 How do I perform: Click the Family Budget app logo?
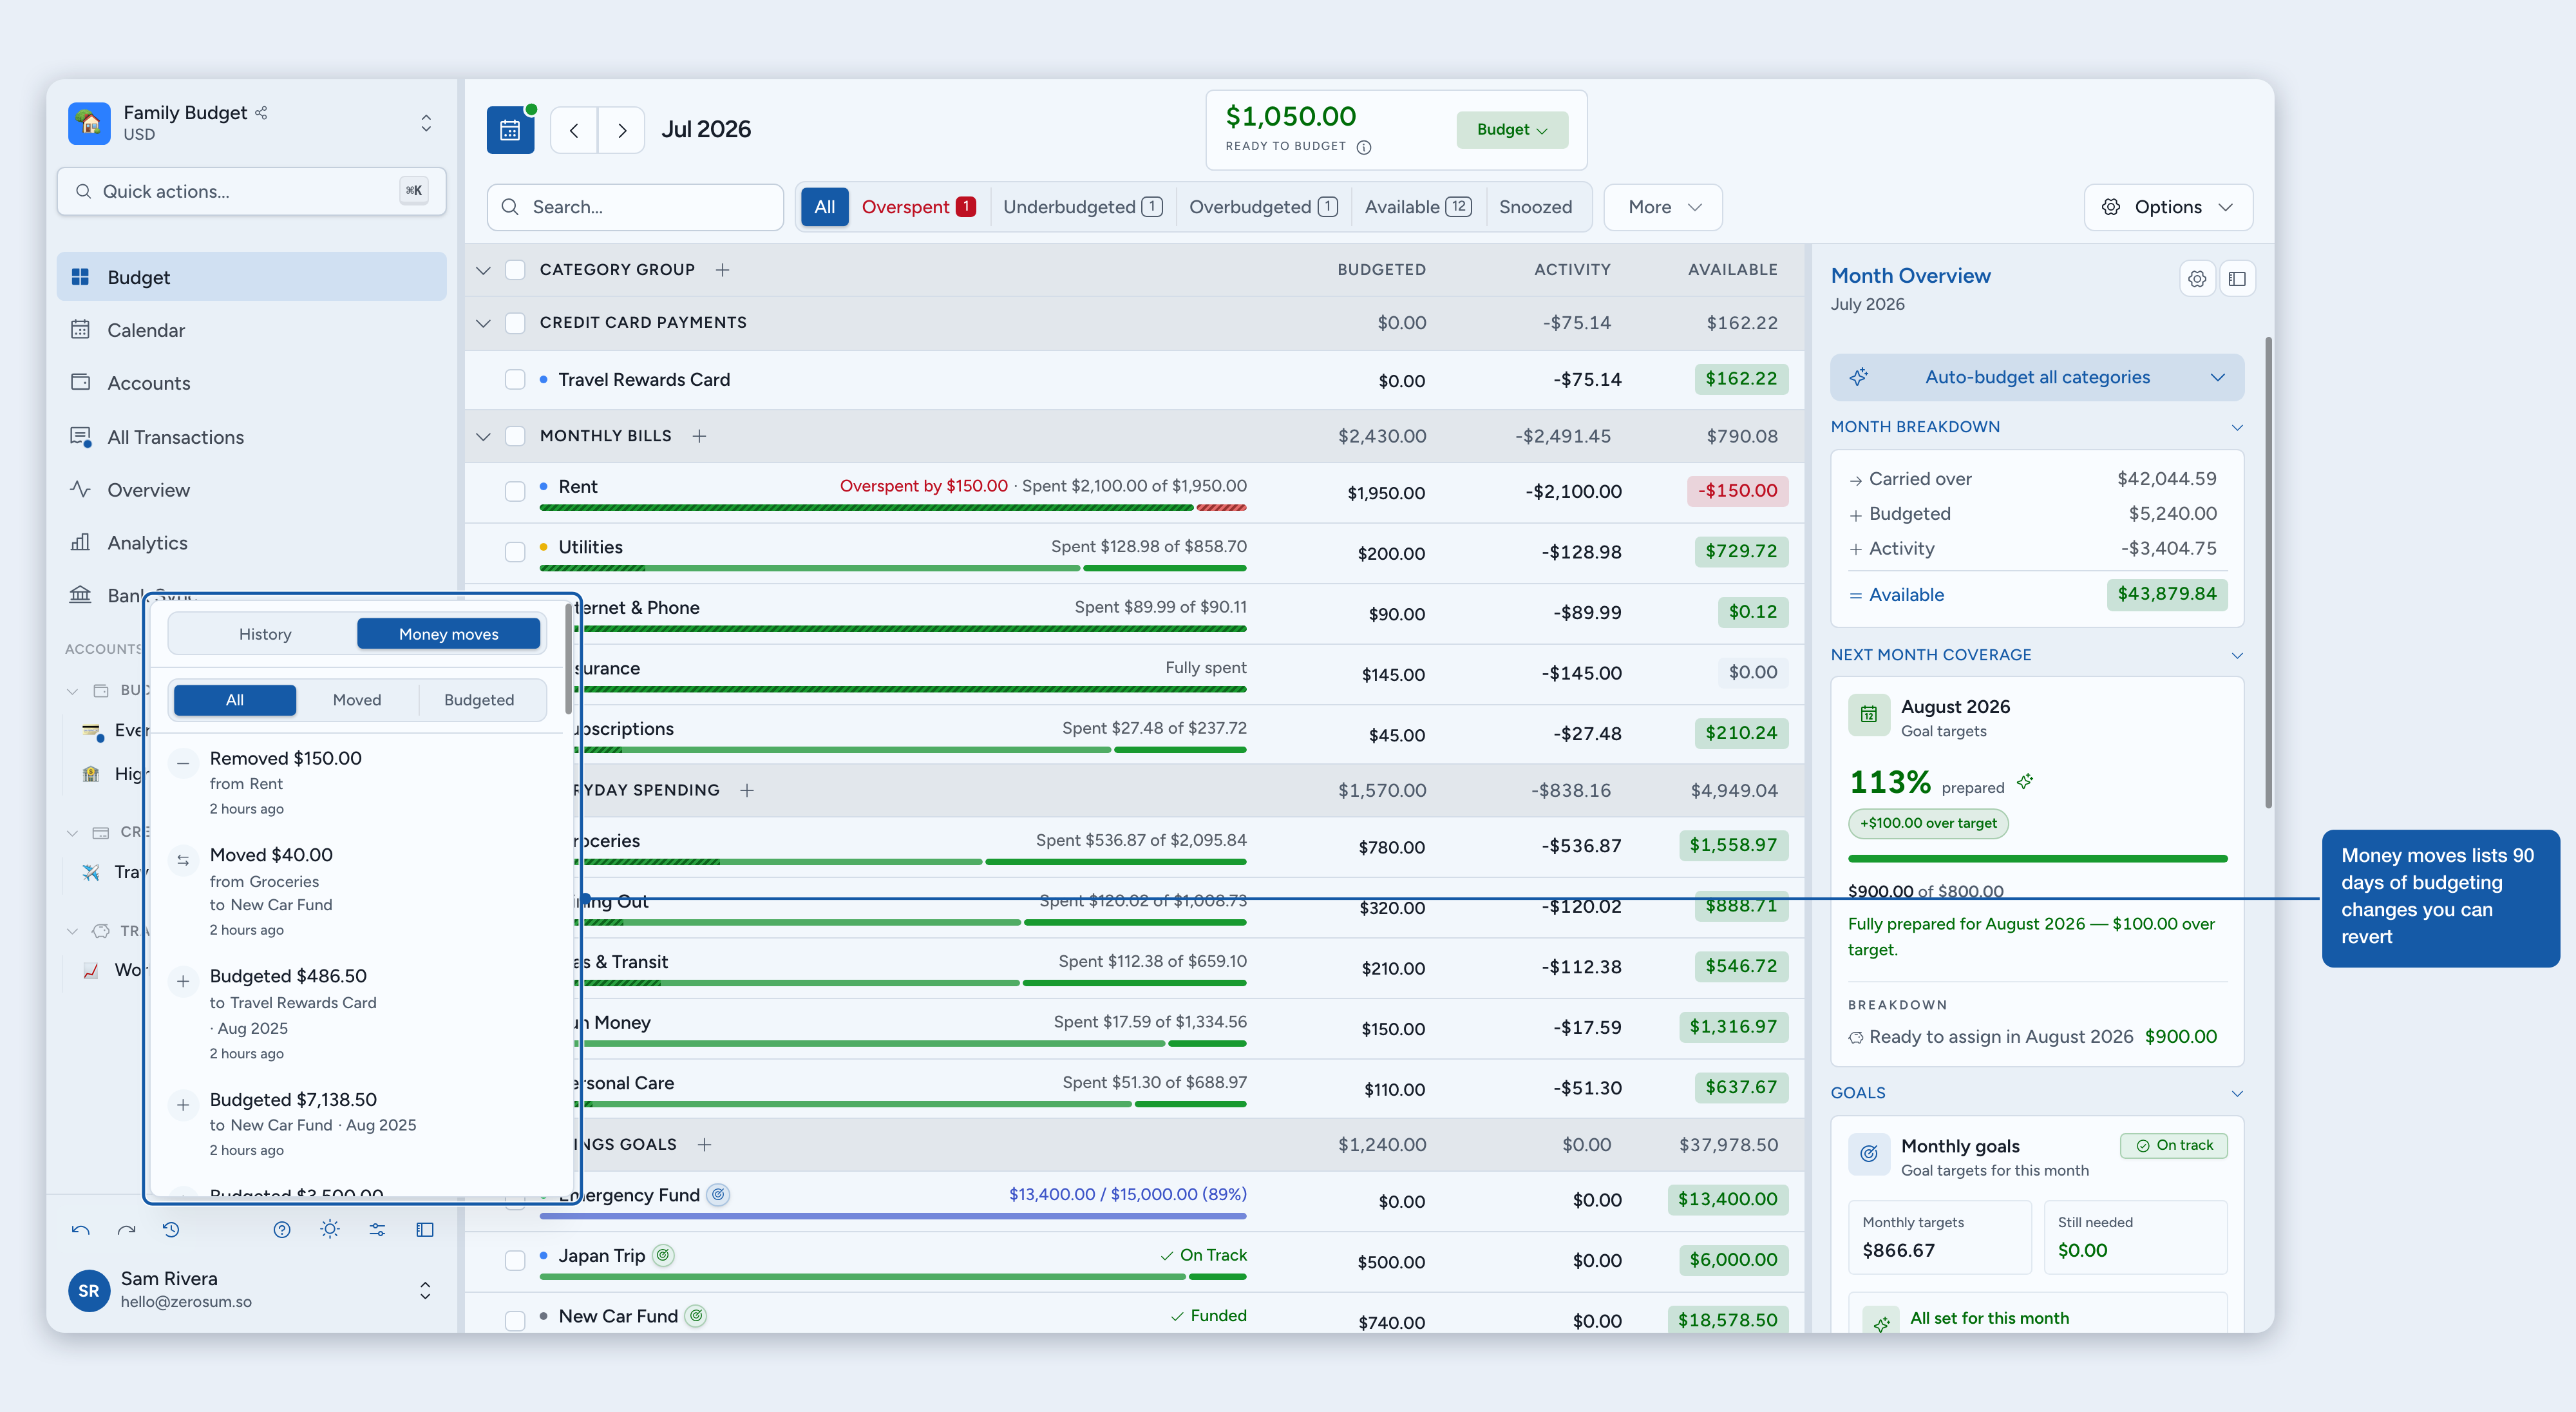point(89,123)
